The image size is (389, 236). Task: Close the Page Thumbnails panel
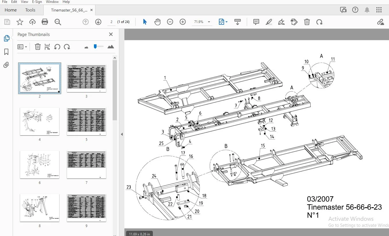pyautogui.click(x=111, y=34)
